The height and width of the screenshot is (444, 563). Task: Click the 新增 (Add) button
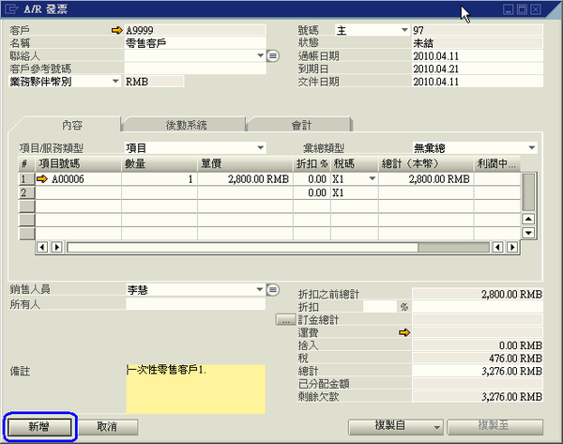(39, 427)
